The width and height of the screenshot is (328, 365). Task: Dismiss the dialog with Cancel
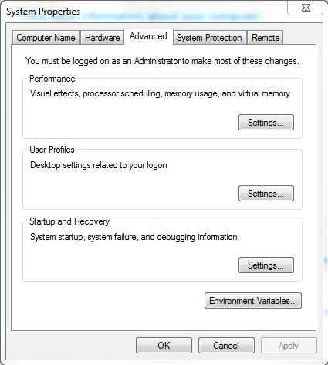[226, 346]
